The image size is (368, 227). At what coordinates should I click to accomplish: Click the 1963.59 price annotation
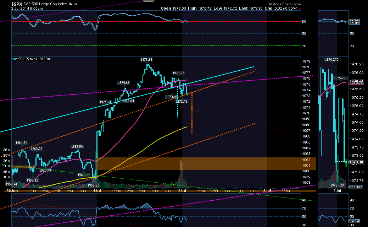(77, 147)
